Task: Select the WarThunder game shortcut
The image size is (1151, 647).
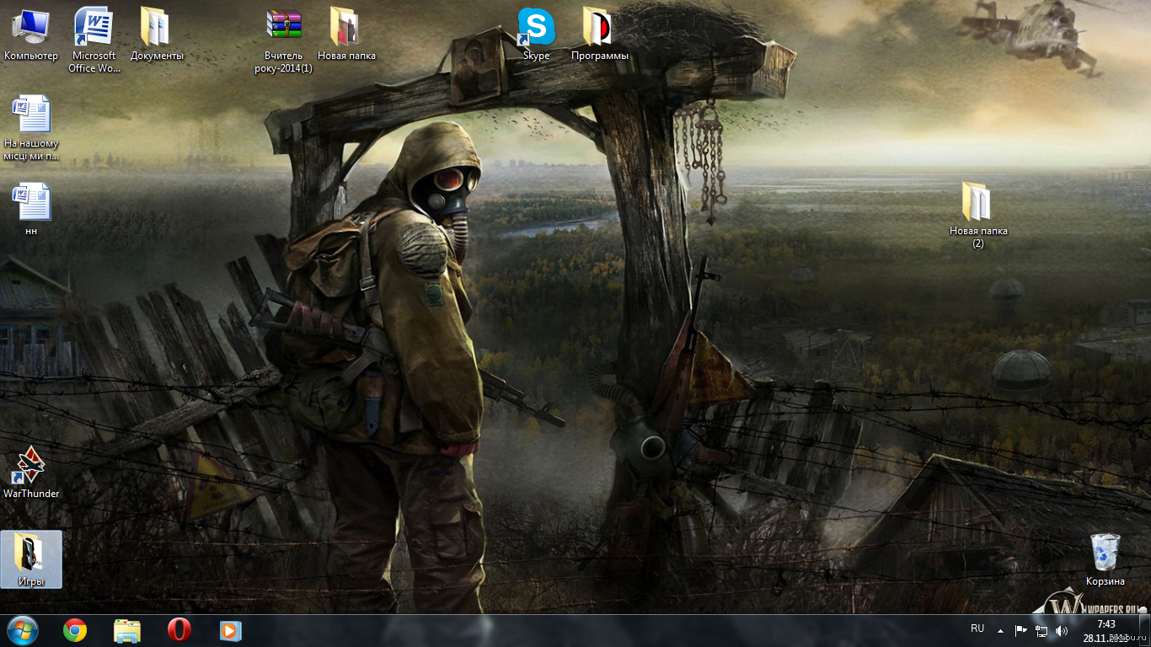Action: [31, 472]
